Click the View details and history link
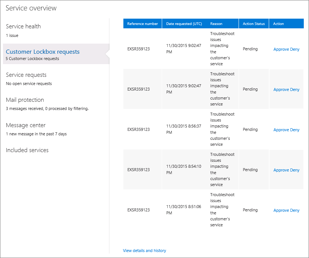Viewport: 309px width, 258px height. point(144,251)
